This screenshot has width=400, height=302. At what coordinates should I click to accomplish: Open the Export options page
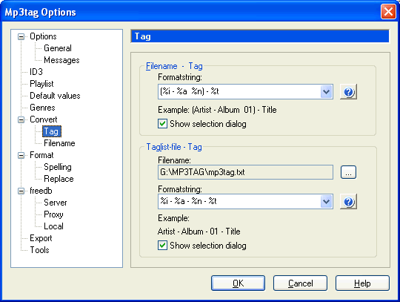41,238
